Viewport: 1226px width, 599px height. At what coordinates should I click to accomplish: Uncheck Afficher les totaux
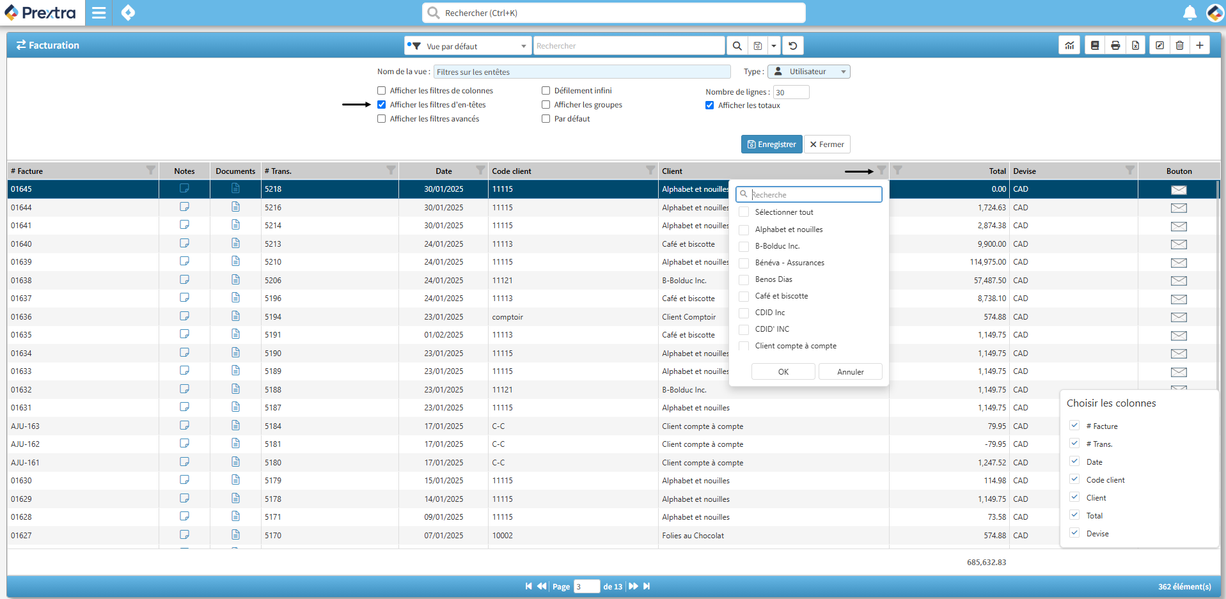coord(710,105)
